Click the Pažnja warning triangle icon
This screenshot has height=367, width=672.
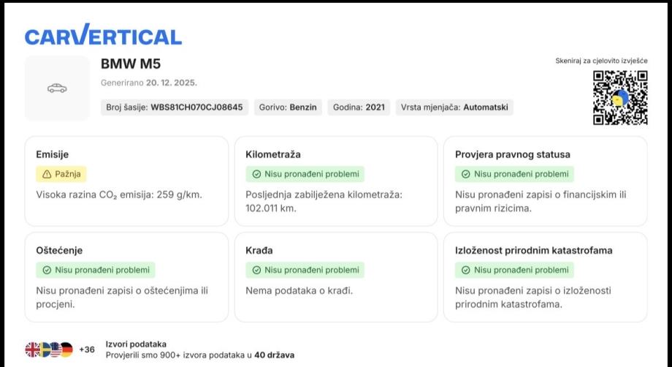click(47, 174)
